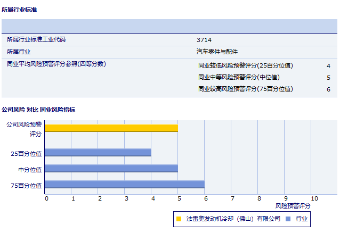Select the blue 75百分位值 bar in chart
This screenshot has height=233, width=356.
click(124, 185)
